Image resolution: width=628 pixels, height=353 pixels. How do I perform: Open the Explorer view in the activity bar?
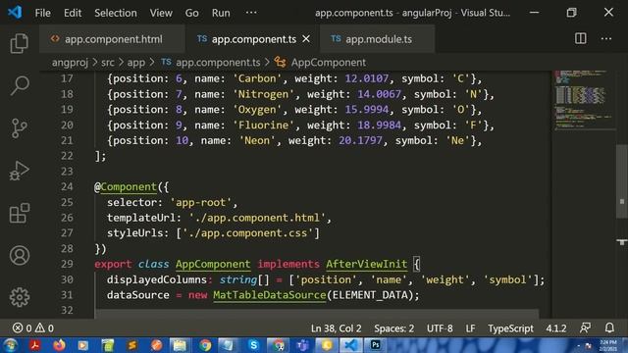coord(20,43)
